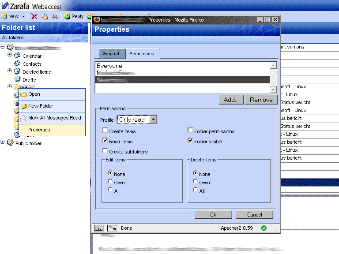
Task: Expand the Public folder tree node
Action: point(3,142)
